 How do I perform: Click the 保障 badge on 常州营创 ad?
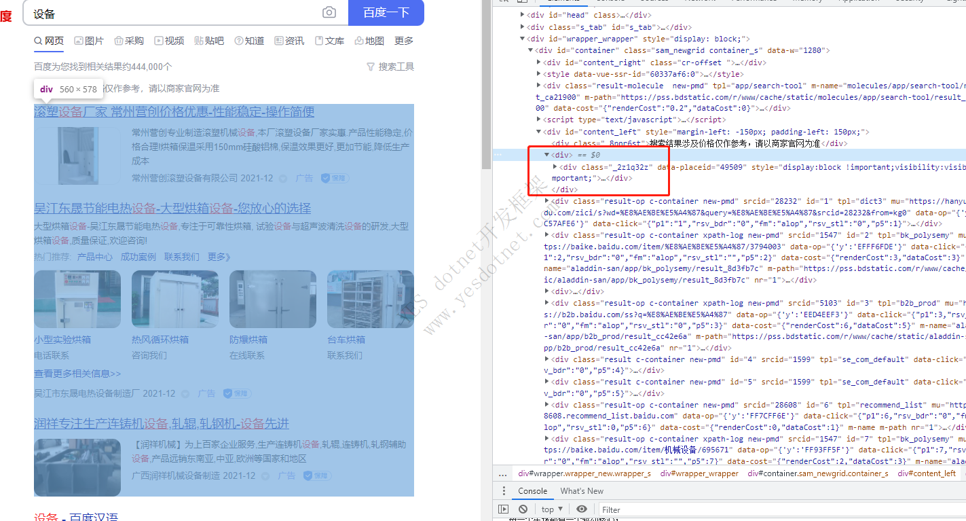click(x=334, y=178)
